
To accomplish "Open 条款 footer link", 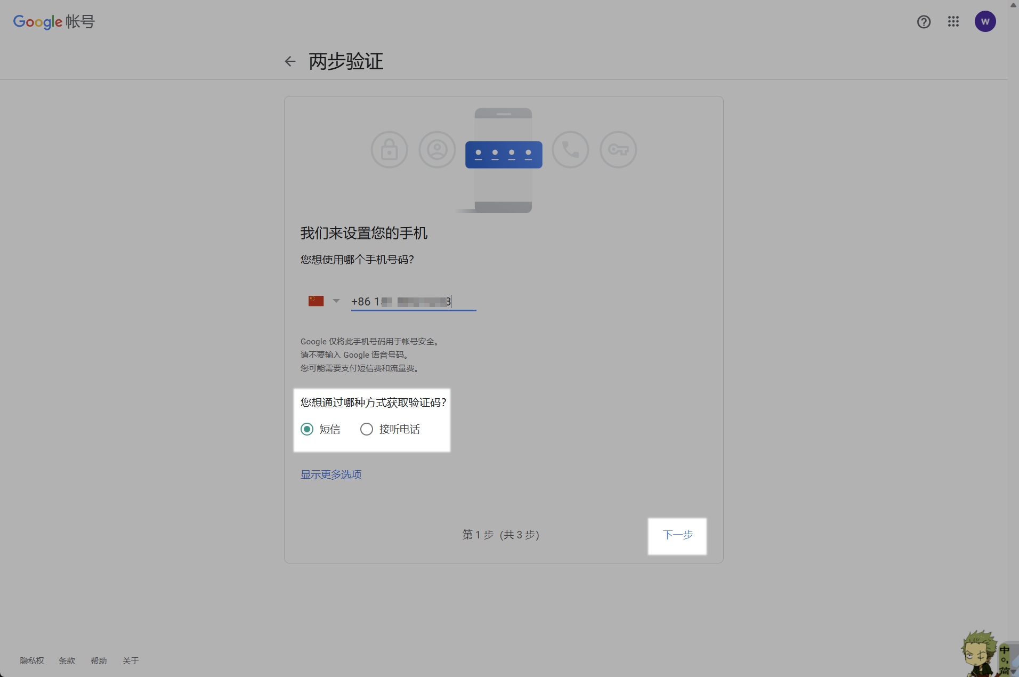I will tap(67, 661).
